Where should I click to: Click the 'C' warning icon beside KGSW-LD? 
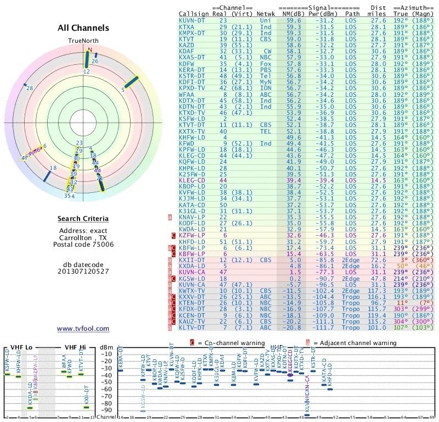(173, 279)
